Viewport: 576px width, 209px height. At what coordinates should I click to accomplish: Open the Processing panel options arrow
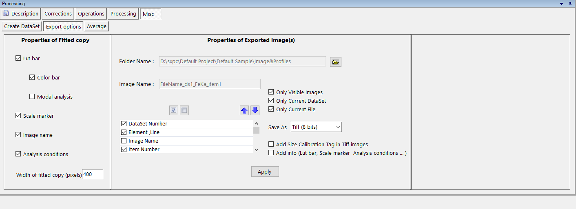(562, 4)
